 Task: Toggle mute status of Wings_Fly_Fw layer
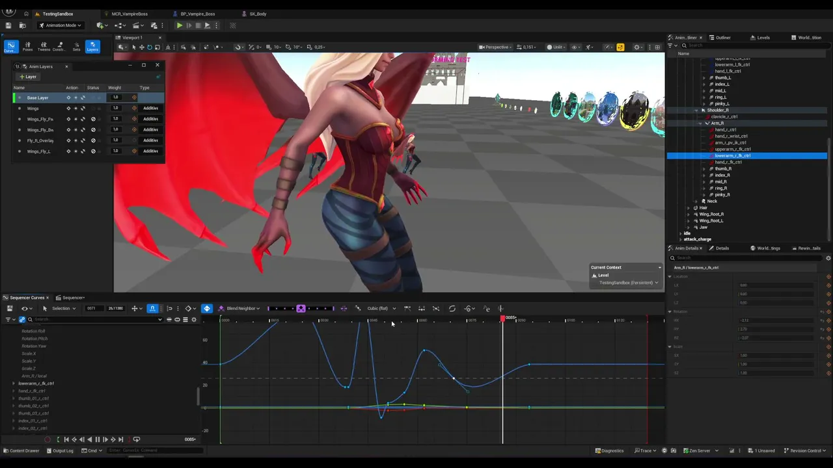tap(93, 119)
